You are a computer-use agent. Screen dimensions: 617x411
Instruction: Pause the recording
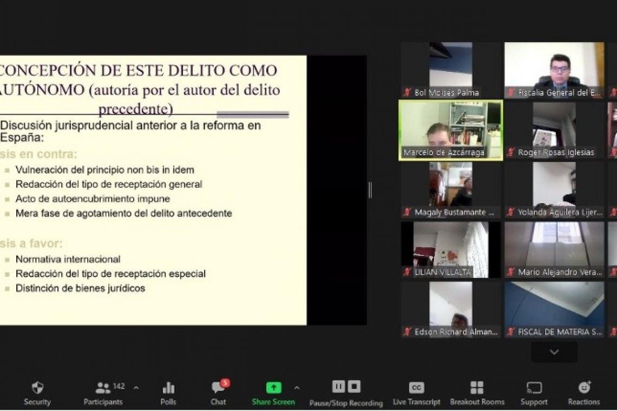point(338,386)
